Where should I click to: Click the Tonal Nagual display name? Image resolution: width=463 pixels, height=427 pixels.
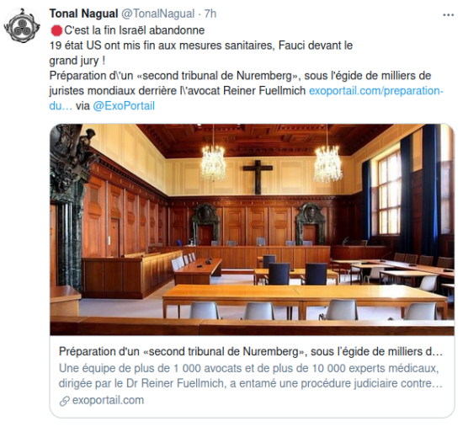pos(83,13)
